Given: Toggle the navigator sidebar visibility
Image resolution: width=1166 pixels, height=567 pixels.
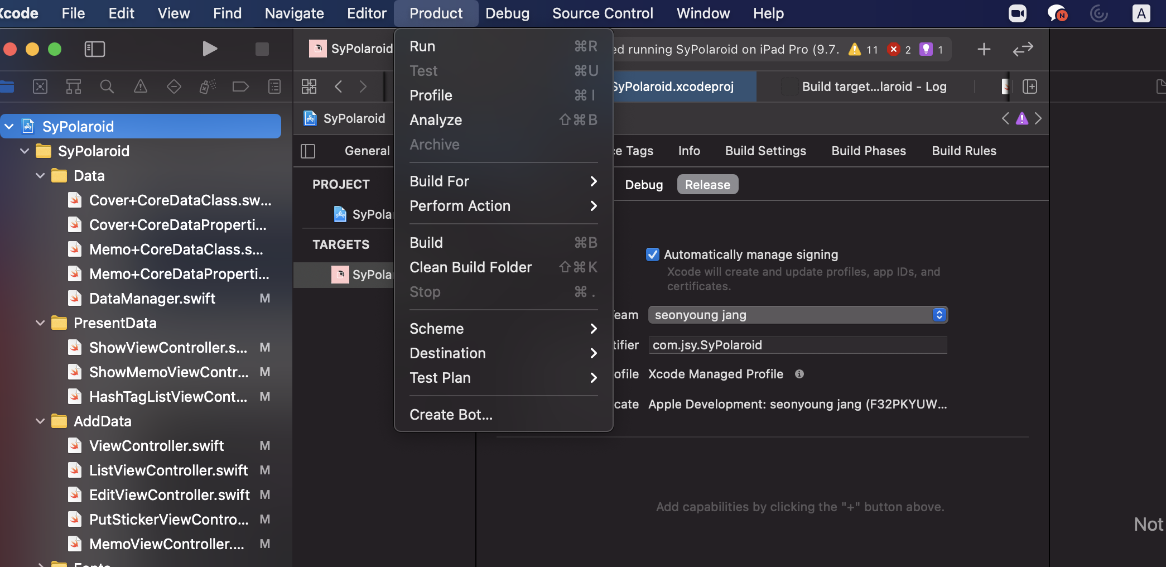Looking at the screenshot, I should point(95,49).
